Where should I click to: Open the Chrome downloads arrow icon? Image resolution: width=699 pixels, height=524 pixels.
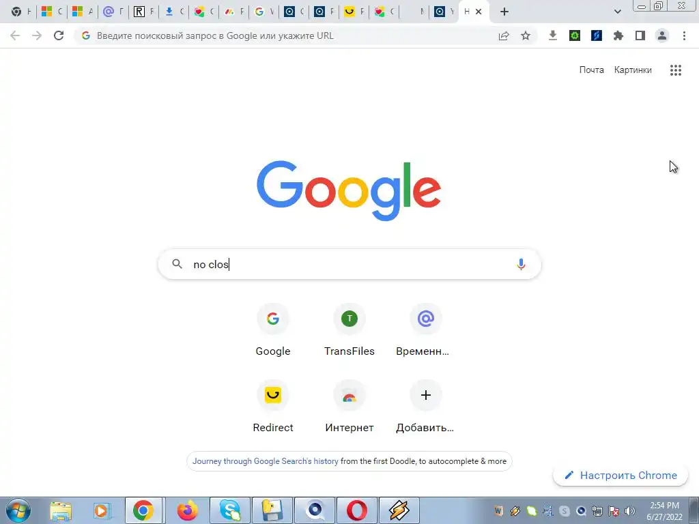553,35
